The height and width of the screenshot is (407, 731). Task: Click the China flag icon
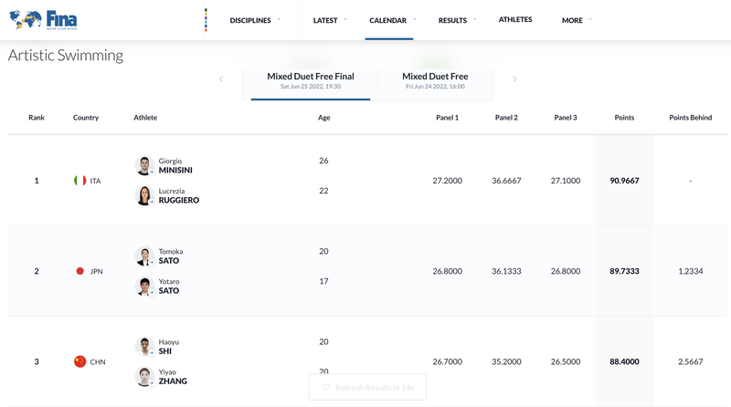click(x=80, y=361)
